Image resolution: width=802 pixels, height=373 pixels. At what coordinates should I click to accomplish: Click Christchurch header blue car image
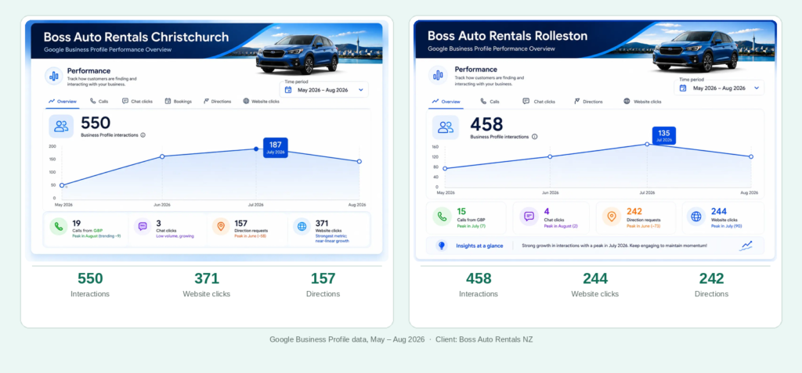pyautogui.click(x=297, y=55)
